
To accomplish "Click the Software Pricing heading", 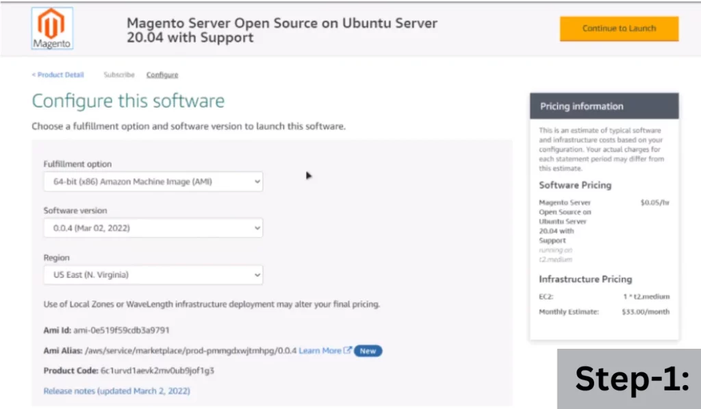I will tap(575, 185).
